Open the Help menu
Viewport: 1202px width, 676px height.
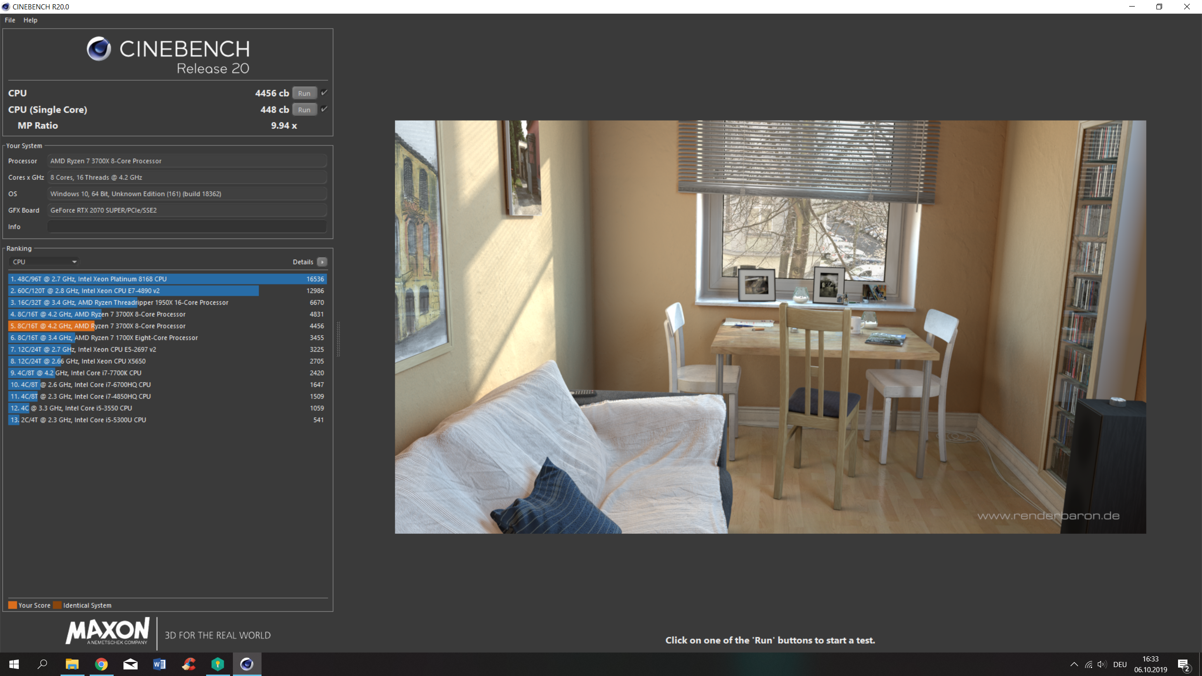[x=31, y=20]
